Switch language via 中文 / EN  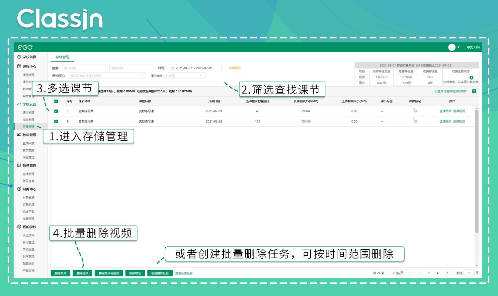[473, 47]
